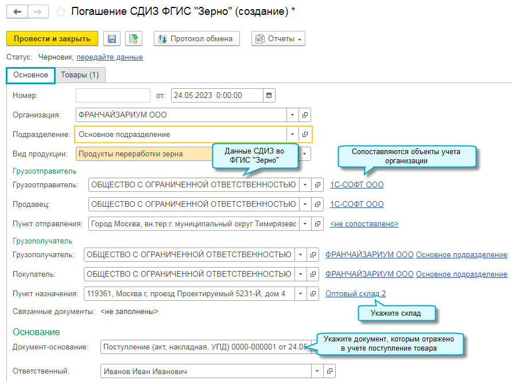The height and width of the screenshot is (381, 512).
Task: Expand the Покупатель dropdown list
Action: (300, 274)
